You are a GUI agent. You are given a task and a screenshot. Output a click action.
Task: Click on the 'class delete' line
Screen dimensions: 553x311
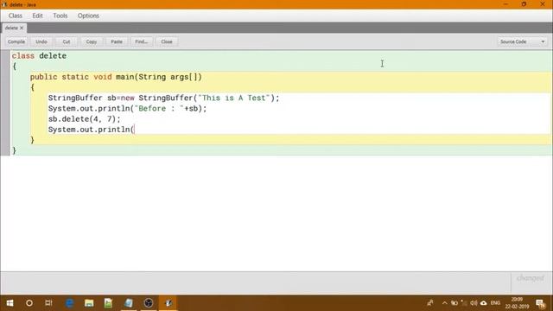[x=39, y=55]
